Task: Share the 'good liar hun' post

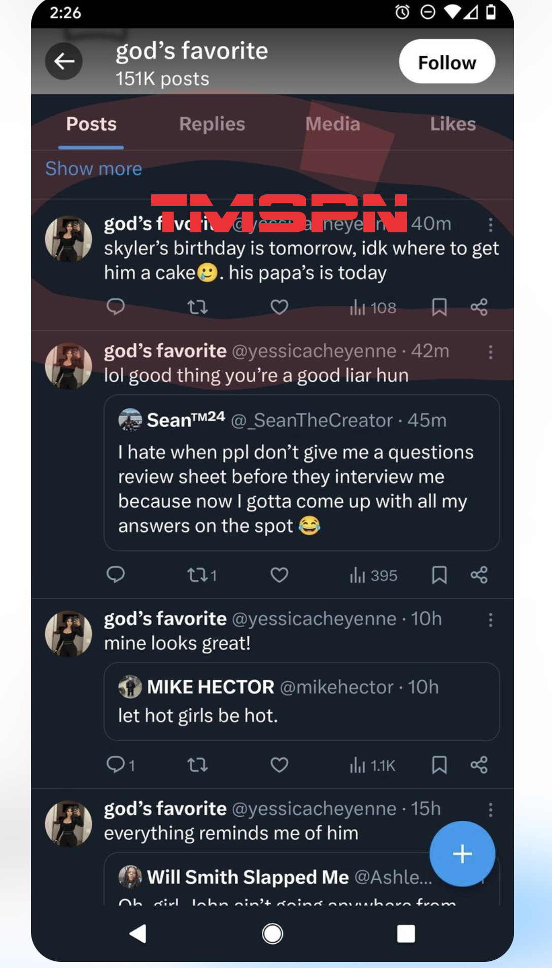Action: (x=479, y=575)
